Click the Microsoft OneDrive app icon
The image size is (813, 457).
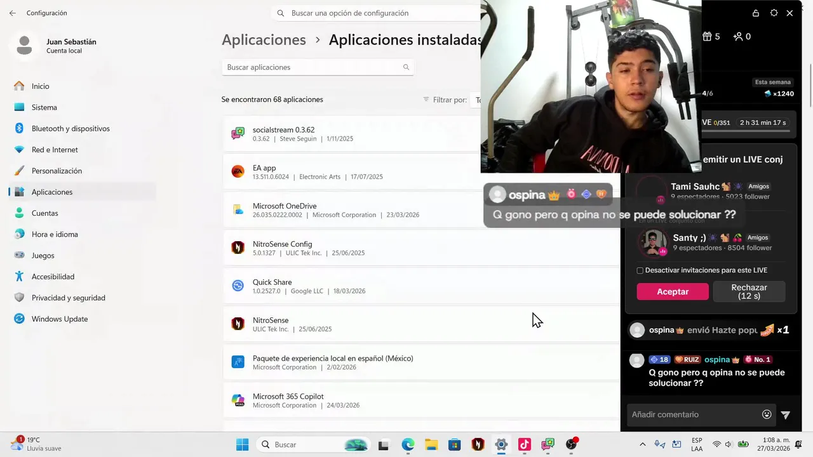pyautogui.click(x=238, y=209)
